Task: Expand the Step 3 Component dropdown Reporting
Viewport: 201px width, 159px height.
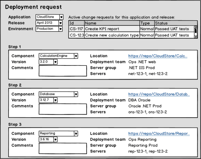Action: (58, 134)
